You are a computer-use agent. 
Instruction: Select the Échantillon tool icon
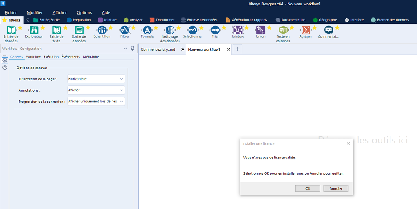pyautogui.click(x=102, y=30)
